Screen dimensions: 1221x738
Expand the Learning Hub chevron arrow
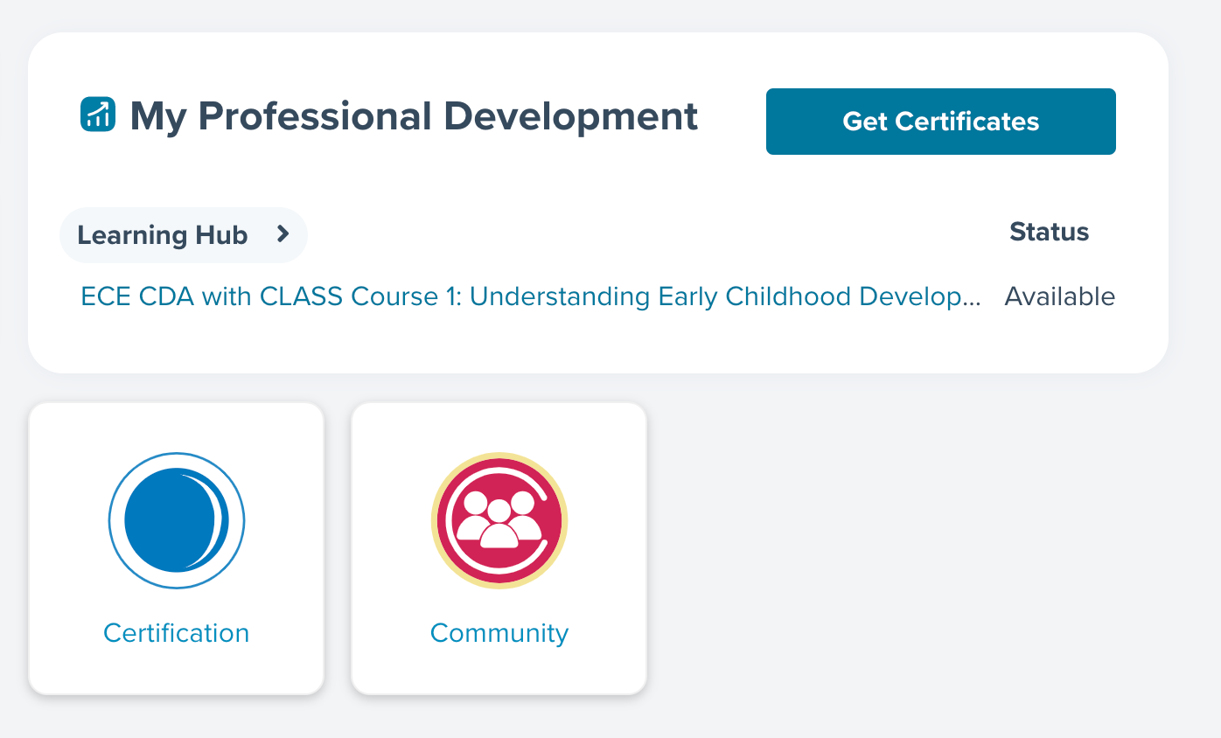[x=283, y=234]
